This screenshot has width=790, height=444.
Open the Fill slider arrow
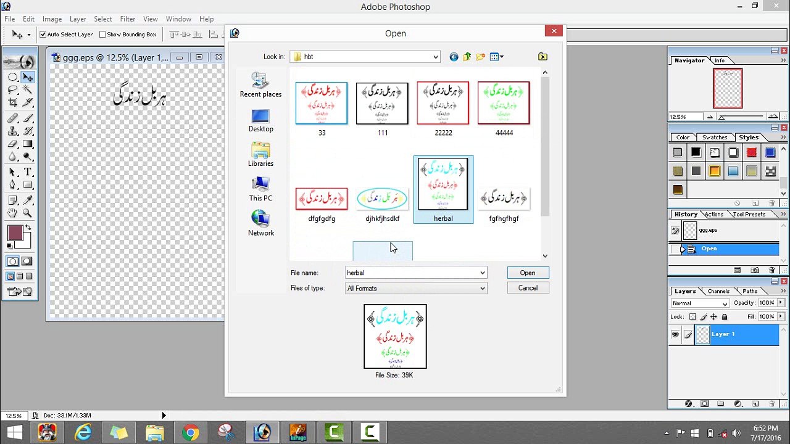pos(780,317)
